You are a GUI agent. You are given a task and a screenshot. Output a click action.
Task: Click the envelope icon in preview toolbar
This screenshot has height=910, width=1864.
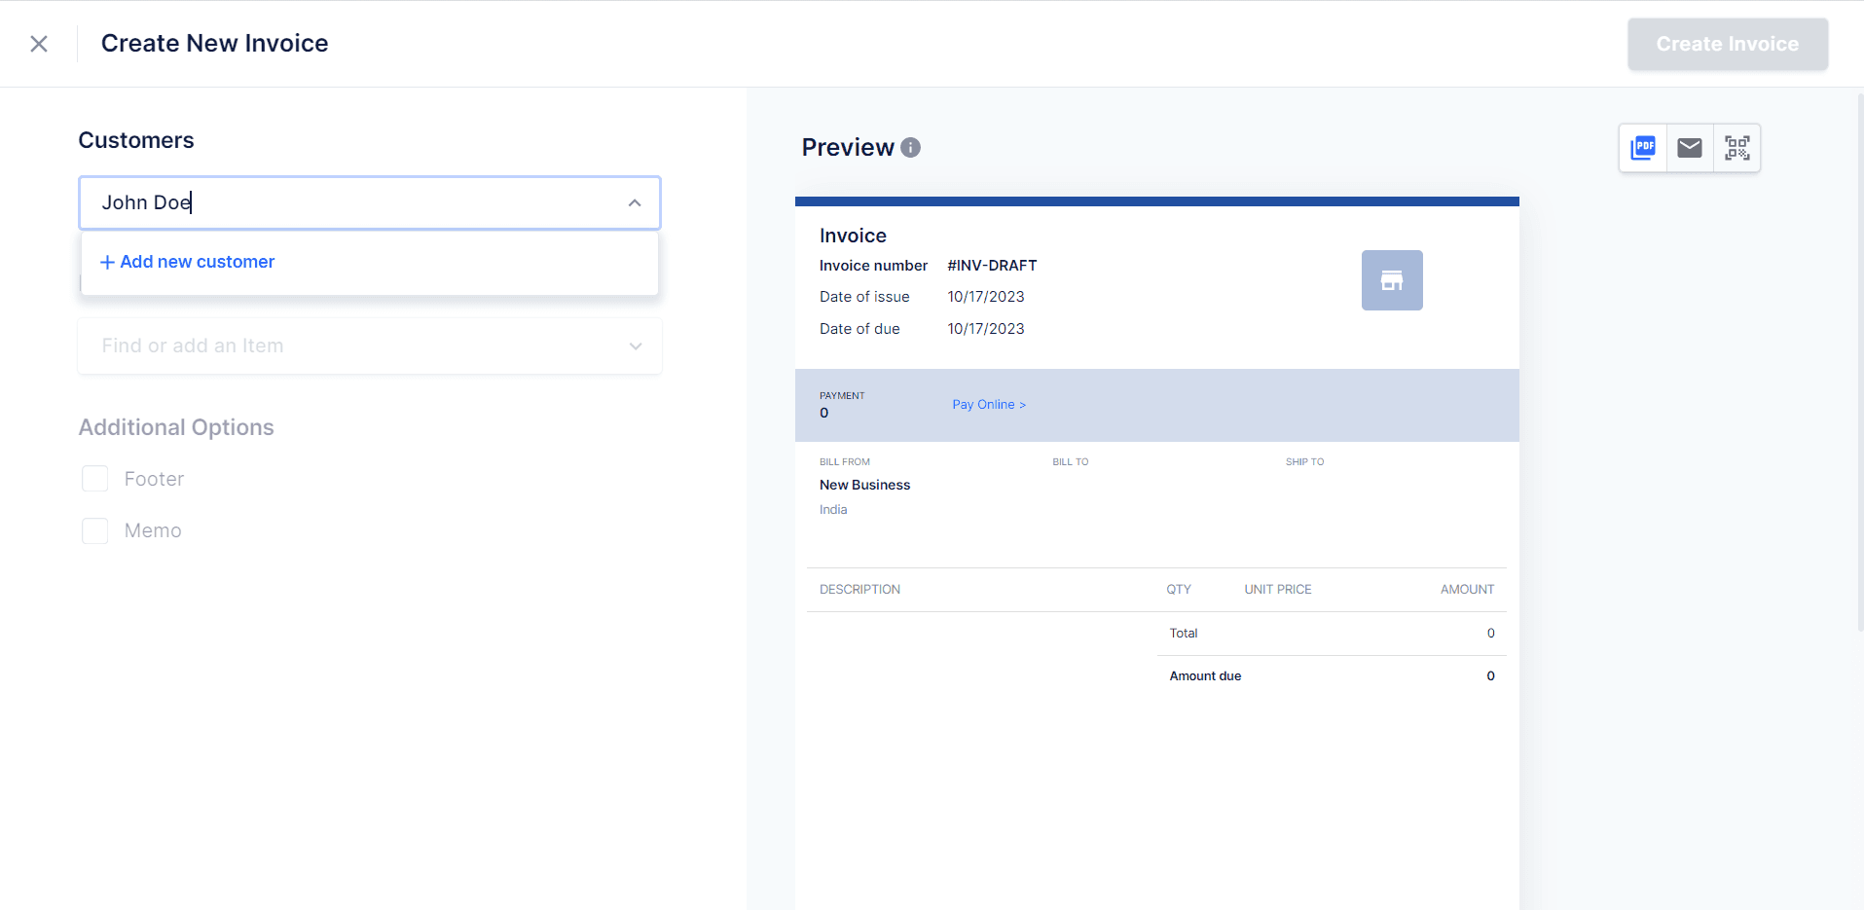[x=1689, y=148]
